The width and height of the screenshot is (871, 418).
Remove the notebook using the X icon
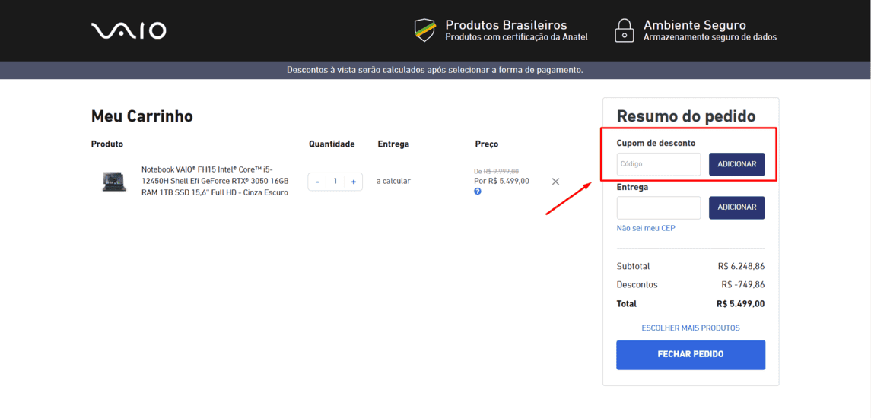click(x=555, y=181)
